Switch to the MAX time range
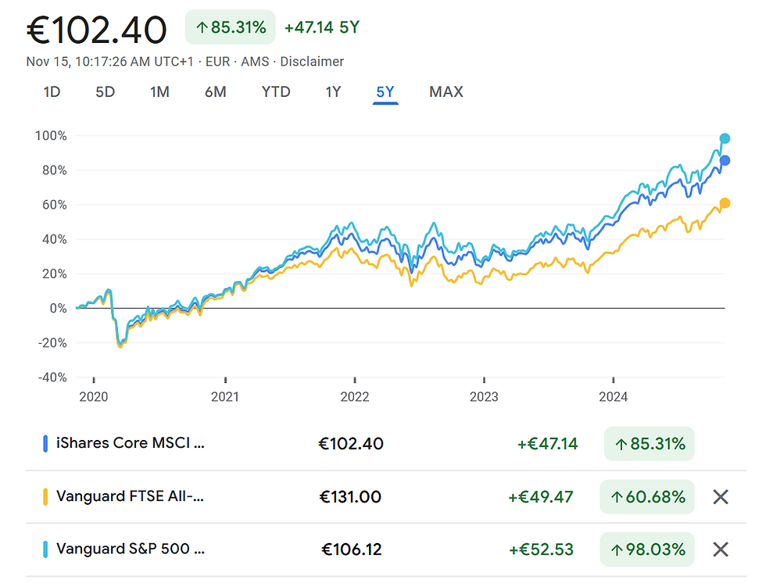The image size is (766, 583). tap(446, 91)
